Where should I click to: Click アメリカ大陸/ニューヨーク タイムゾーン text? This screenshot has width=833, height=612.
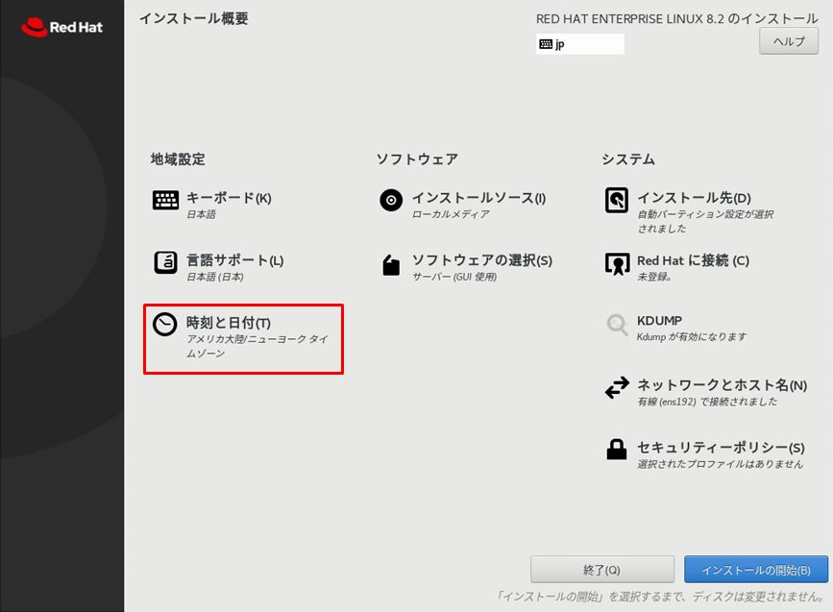point(257,346)
